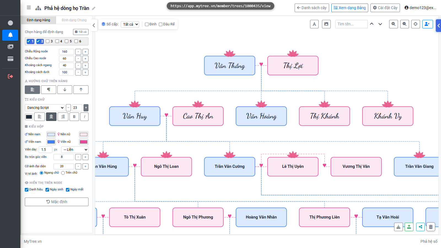Decrease Chiều Cao node value
The image size is (441, 248).
coord(78,58)
